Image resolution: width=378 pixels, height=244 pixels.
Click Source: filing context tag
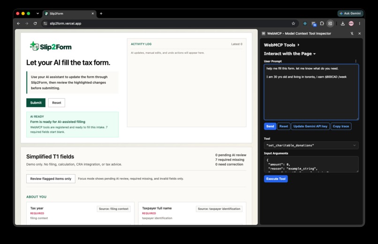click(x=113, y=209)
